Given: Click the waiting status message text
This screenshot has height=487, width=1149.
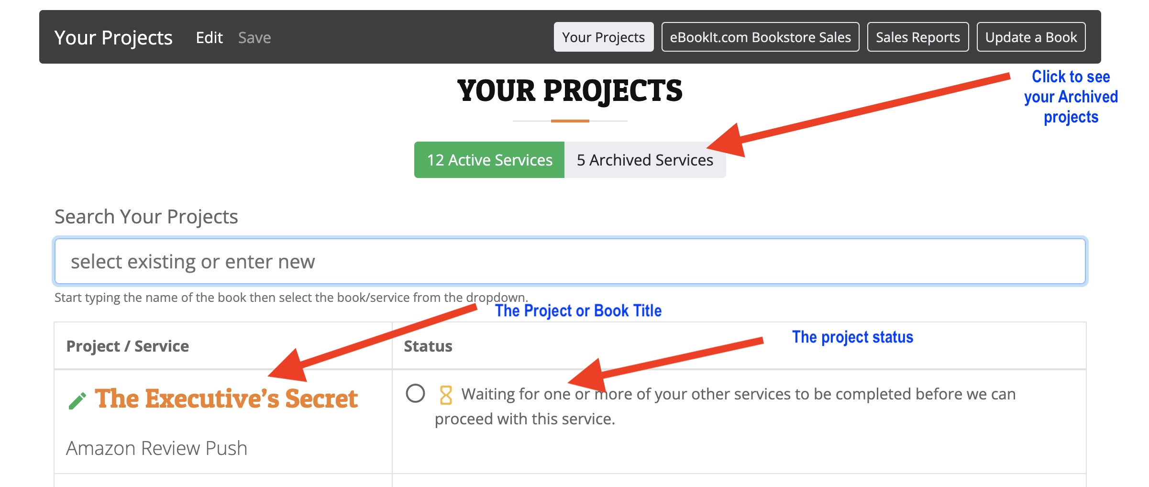Looking at the screenshot, I should coord(725,406).
